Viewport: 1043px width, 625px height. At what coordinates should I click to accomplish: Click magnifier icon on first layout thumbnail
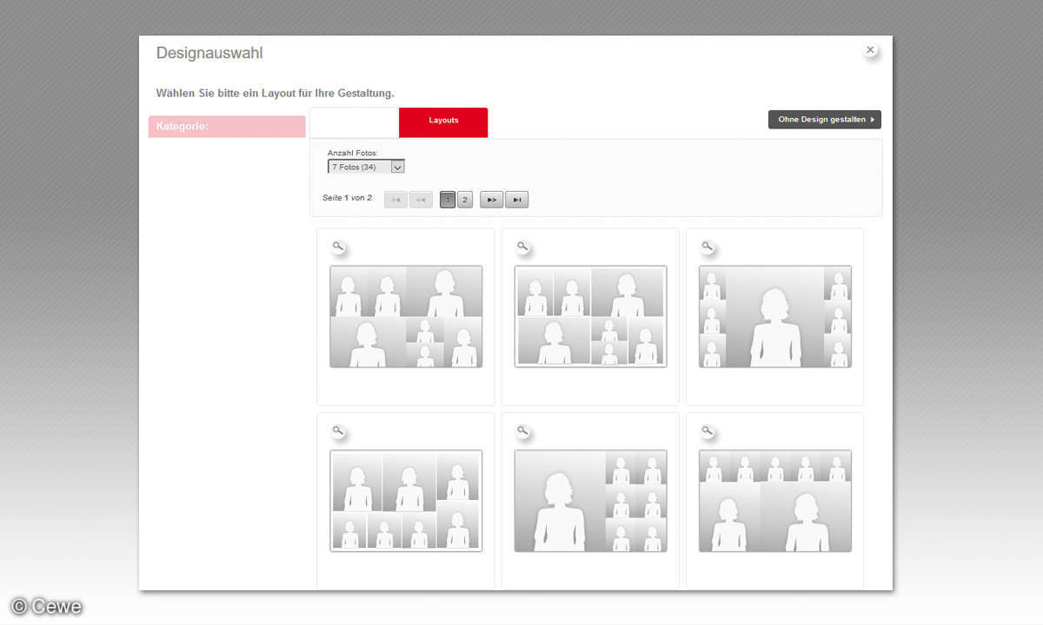(338, 247)
